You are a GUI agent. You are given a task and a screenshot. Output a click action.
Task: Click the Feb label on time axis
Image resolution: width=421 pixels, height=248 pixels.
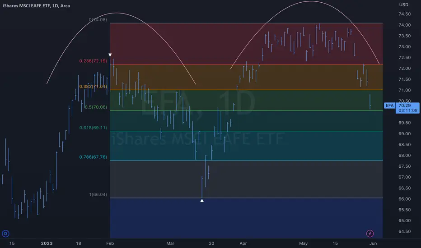click(x=110, y=243)
